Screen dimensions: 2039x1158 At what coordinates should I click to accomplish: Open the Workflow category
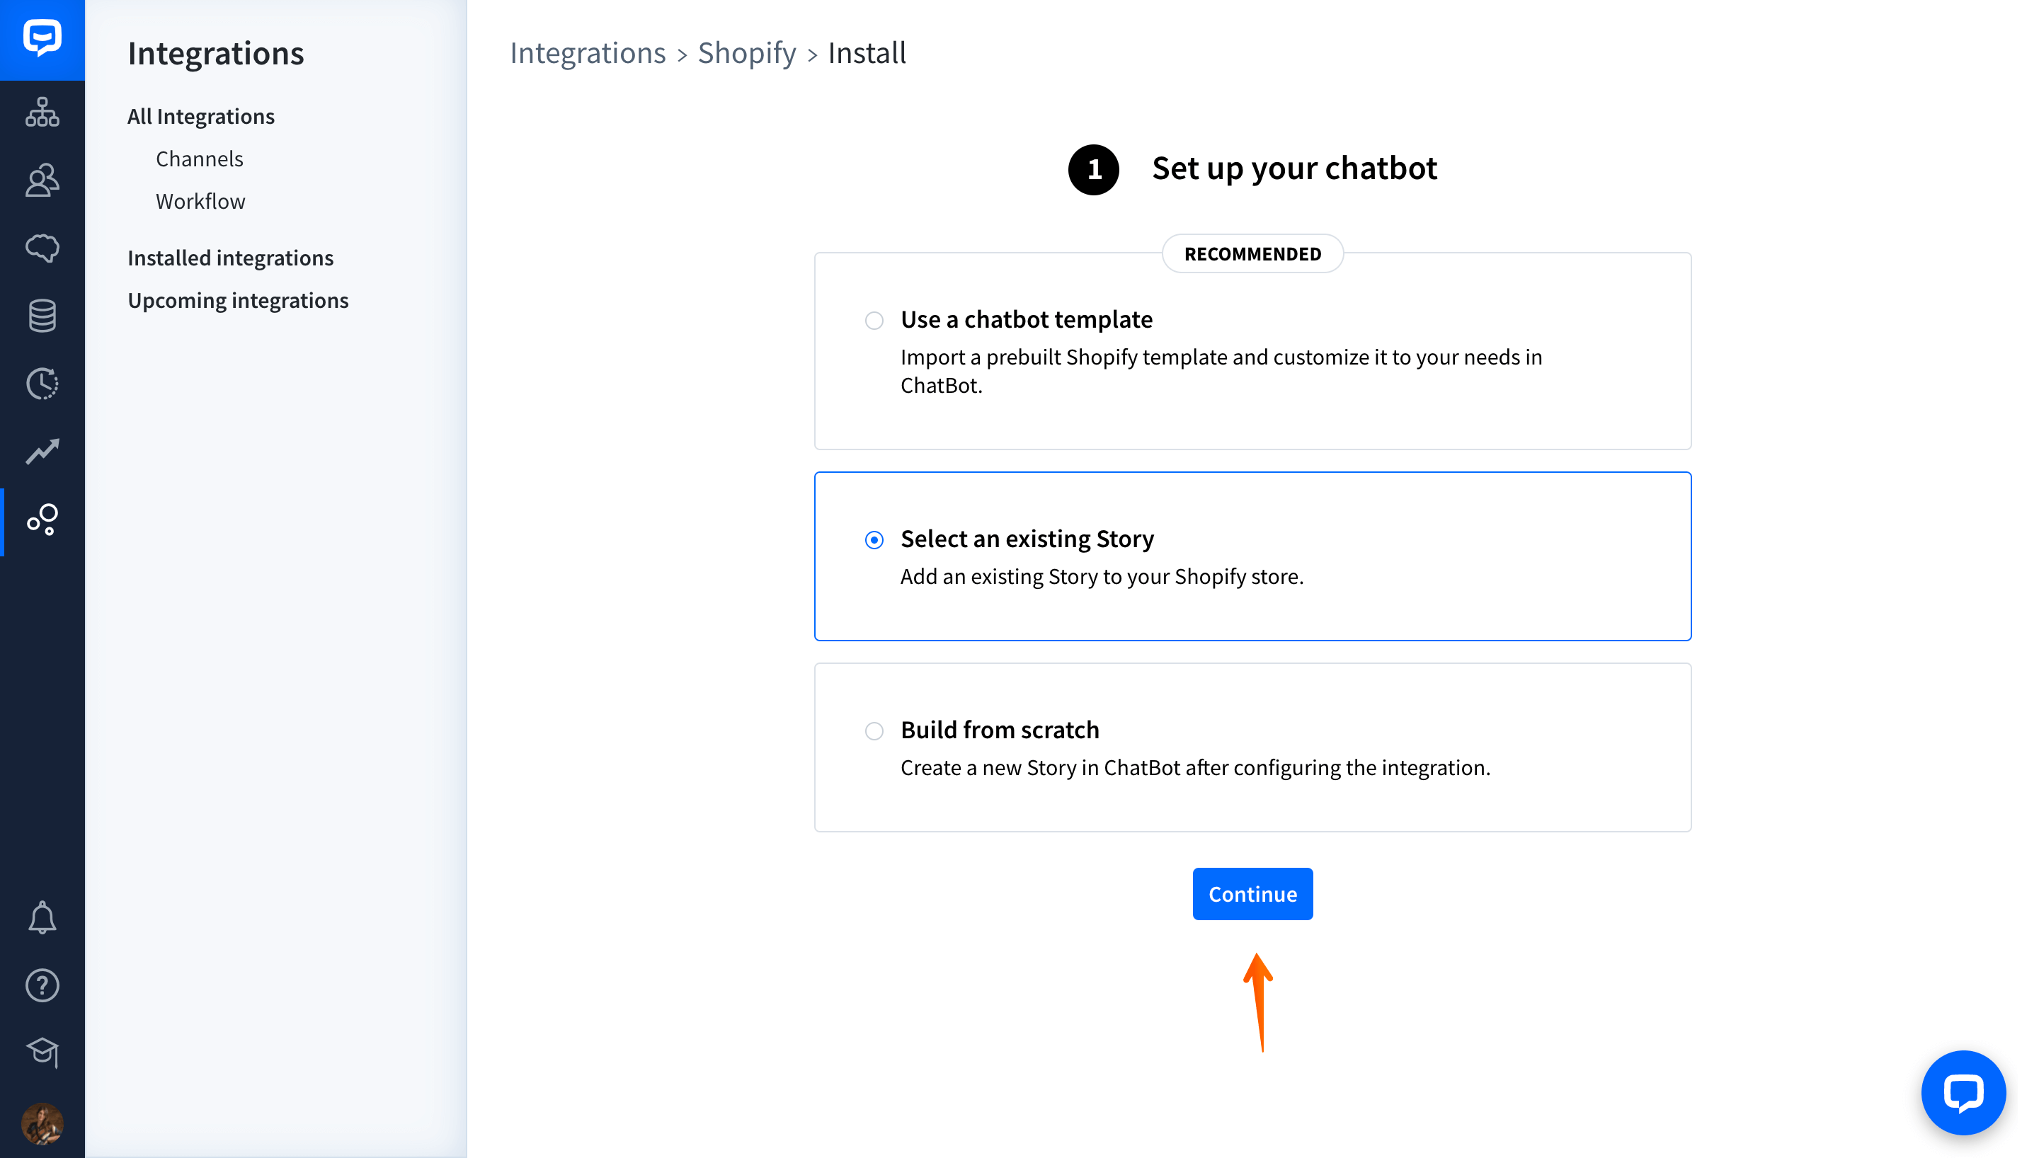[x=200, y=201]
